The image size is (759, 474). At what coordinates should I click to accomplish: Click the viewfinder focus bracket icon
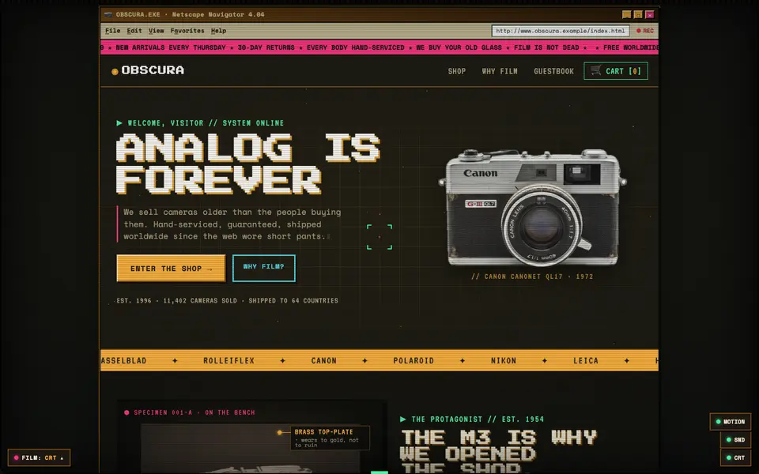point(379,237)
